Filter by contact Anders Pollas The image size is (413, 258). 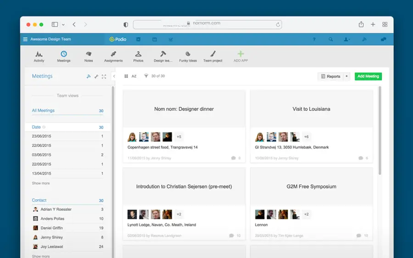(x=67, y=219)
